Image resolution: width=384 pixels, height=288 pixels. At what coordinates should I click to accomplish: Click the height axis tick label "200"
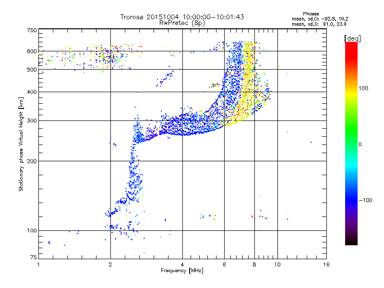click(32, 161)
